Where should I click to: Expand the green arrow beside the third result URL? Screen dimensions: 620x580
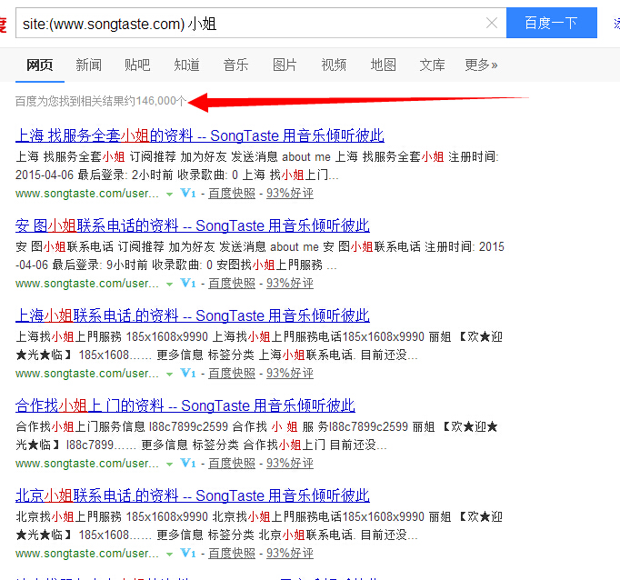[x=169, y=375]
